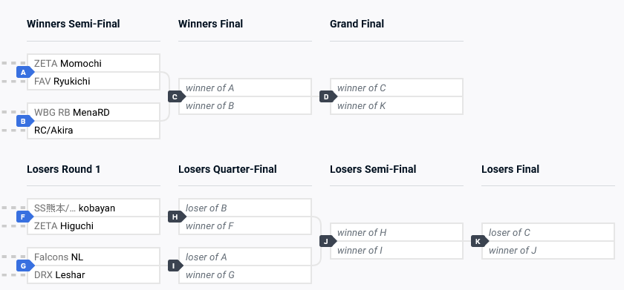
Task: Open the Losers Semi-Final match J badge
Action: coord(328,241)
